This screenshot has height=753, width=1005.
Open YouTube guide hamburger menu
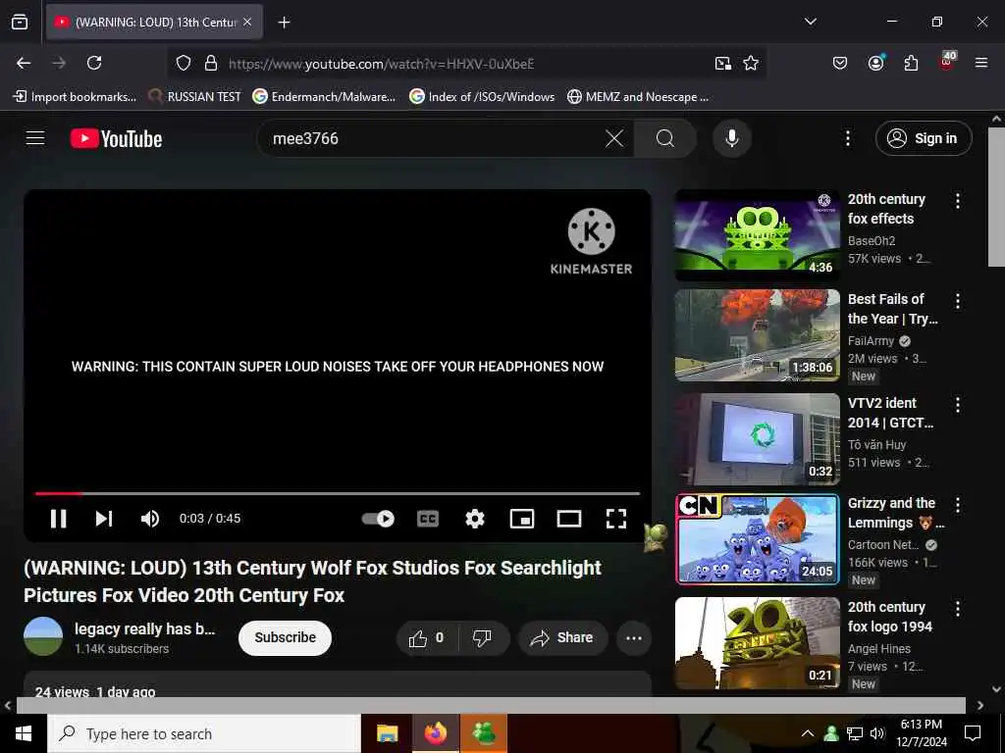(35, 137)
